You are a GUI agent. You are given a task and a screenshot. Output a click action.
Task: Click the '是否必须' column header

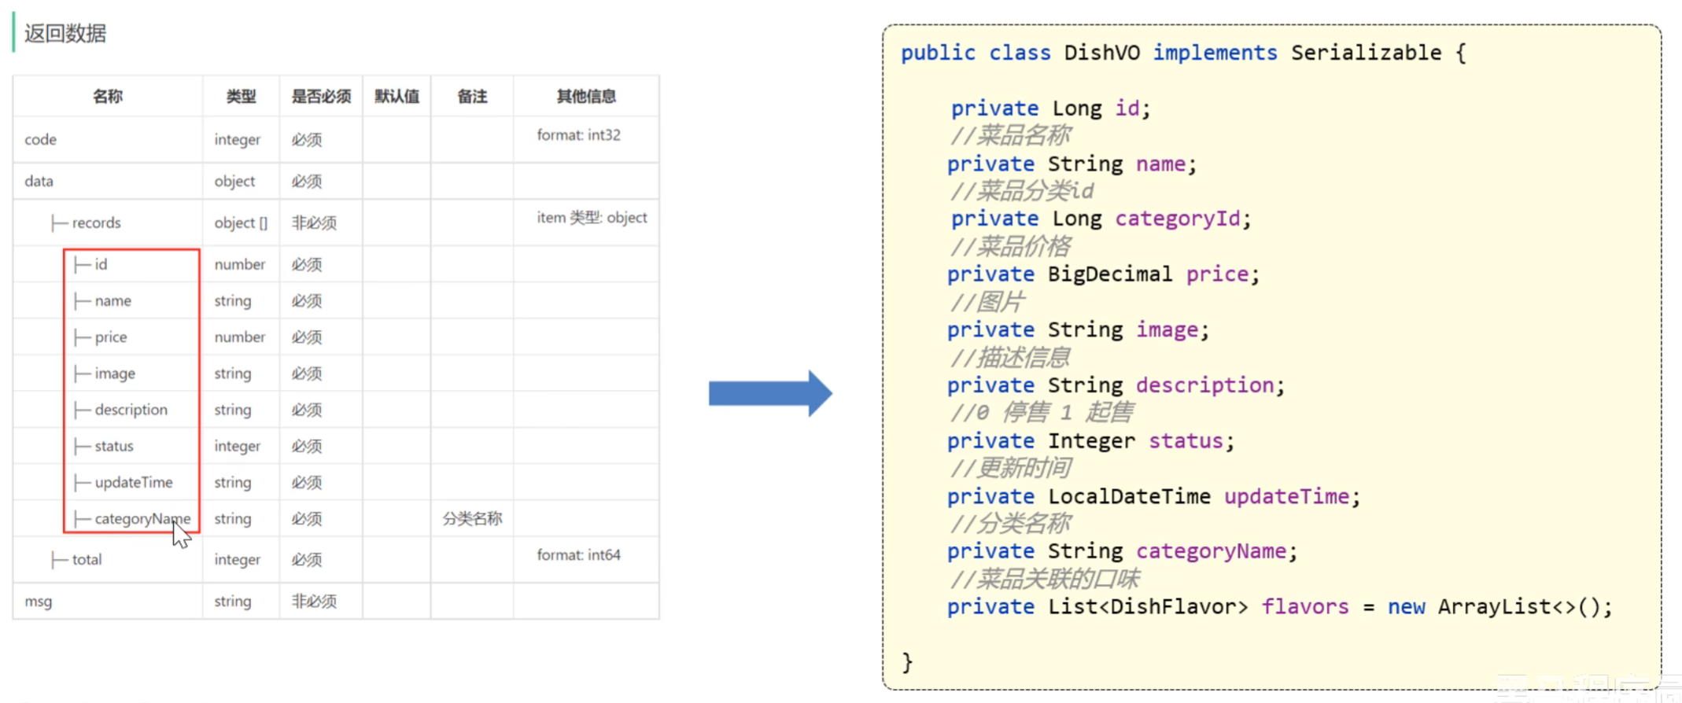tap(321, 96)
